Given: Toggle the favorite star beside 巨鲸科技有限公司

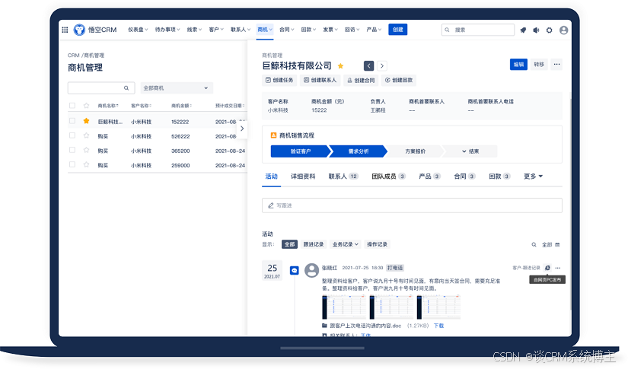Looking at the screenshot, I should (x=340, y=66).
